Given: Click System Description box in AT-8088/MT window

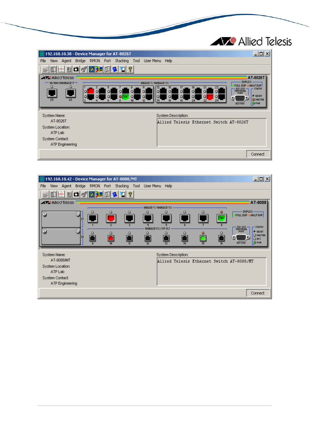Looking at the screenshot, I should click(x=212, y=272).
